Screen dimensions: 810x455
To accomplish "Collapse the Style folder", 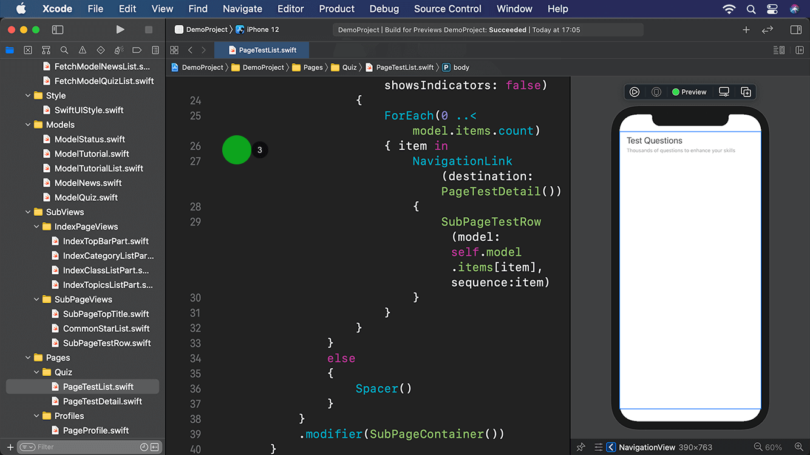I will point(28,95).
